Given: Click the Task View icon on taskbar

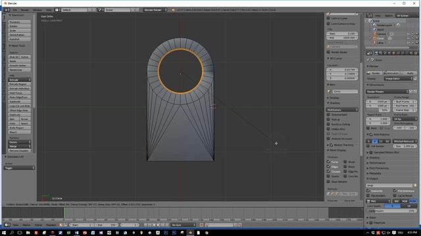Looking at the screenshot, I should tap(20, 233).
